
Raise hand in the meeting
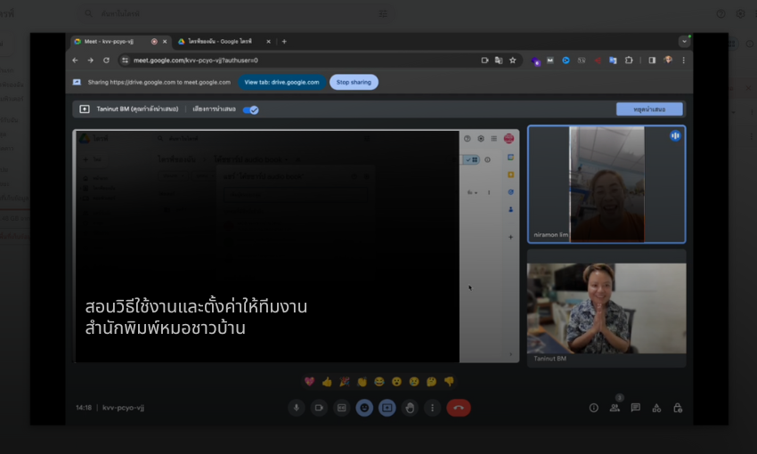[x=410, y=408]
